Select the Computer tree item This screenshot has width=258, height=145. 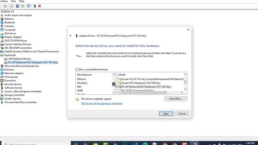10,30
